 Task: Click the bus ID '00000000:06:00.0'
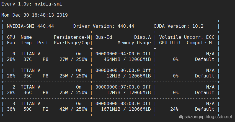coord(117,71)
